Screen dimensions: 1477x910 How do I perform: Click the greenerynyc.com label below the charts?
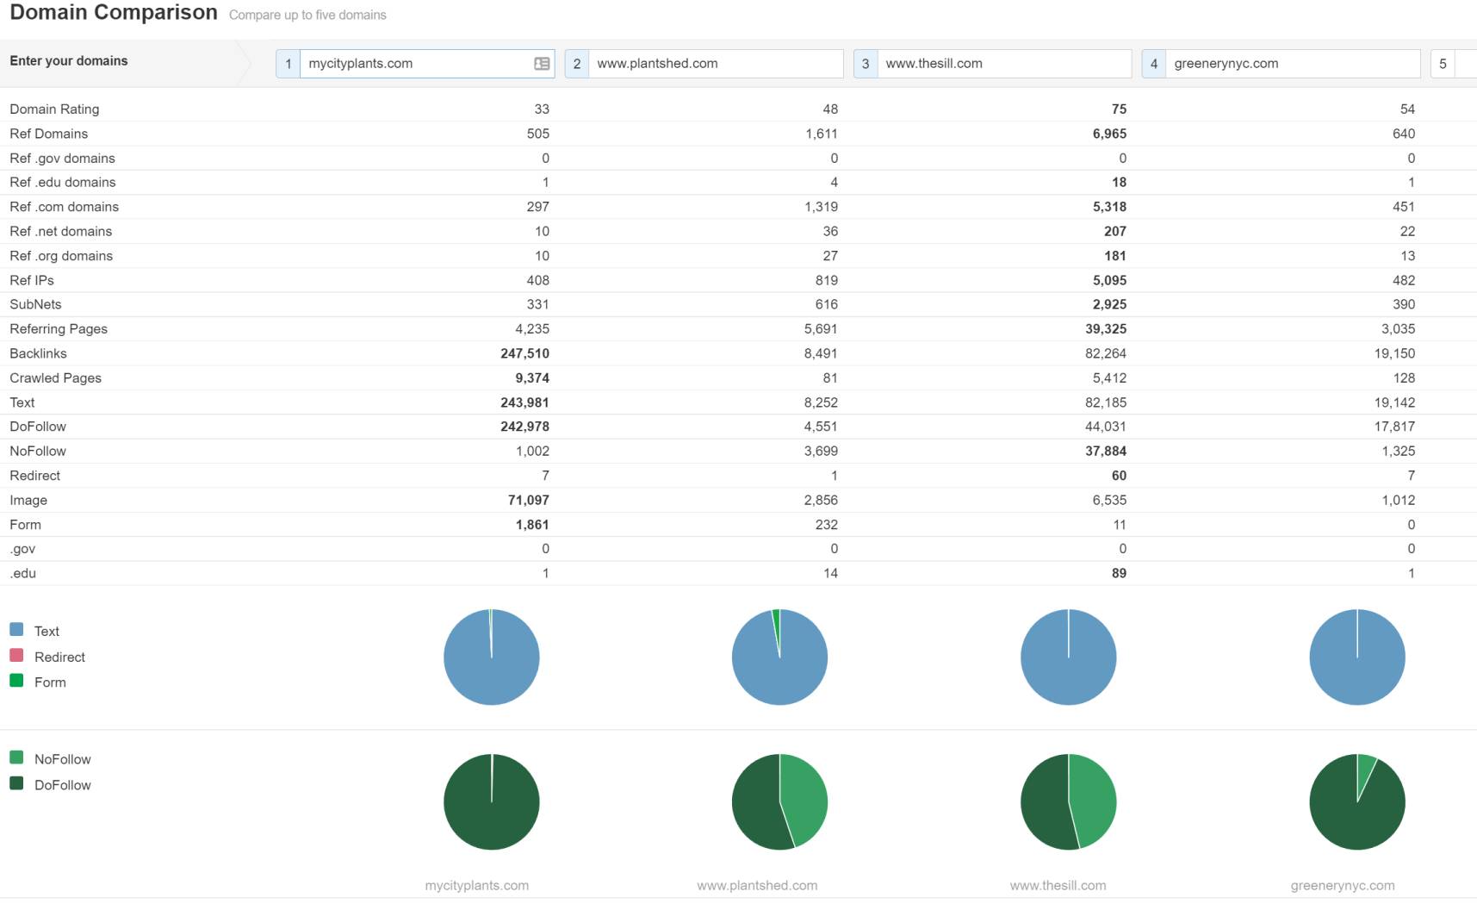[1343, 886]
